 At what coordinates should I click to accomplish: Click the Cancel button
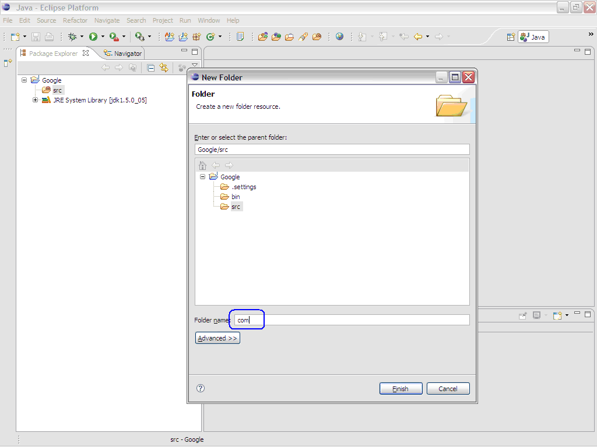pos(448,388)
